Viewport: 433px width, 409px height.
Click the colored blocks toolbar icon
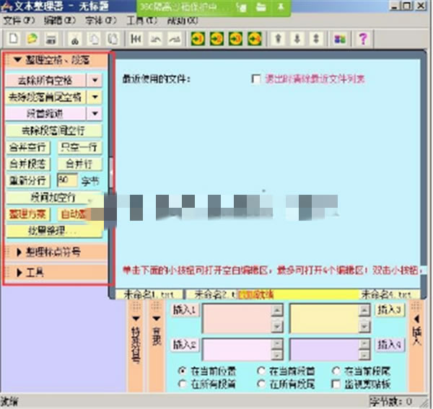pos(340,39)
